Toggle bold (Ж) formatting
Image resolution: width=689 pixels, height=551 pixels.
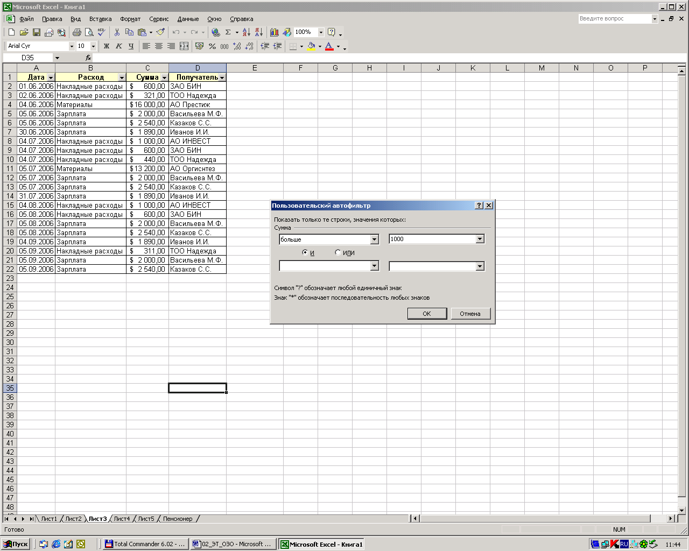pyautogui.click(x=107, y=46)
